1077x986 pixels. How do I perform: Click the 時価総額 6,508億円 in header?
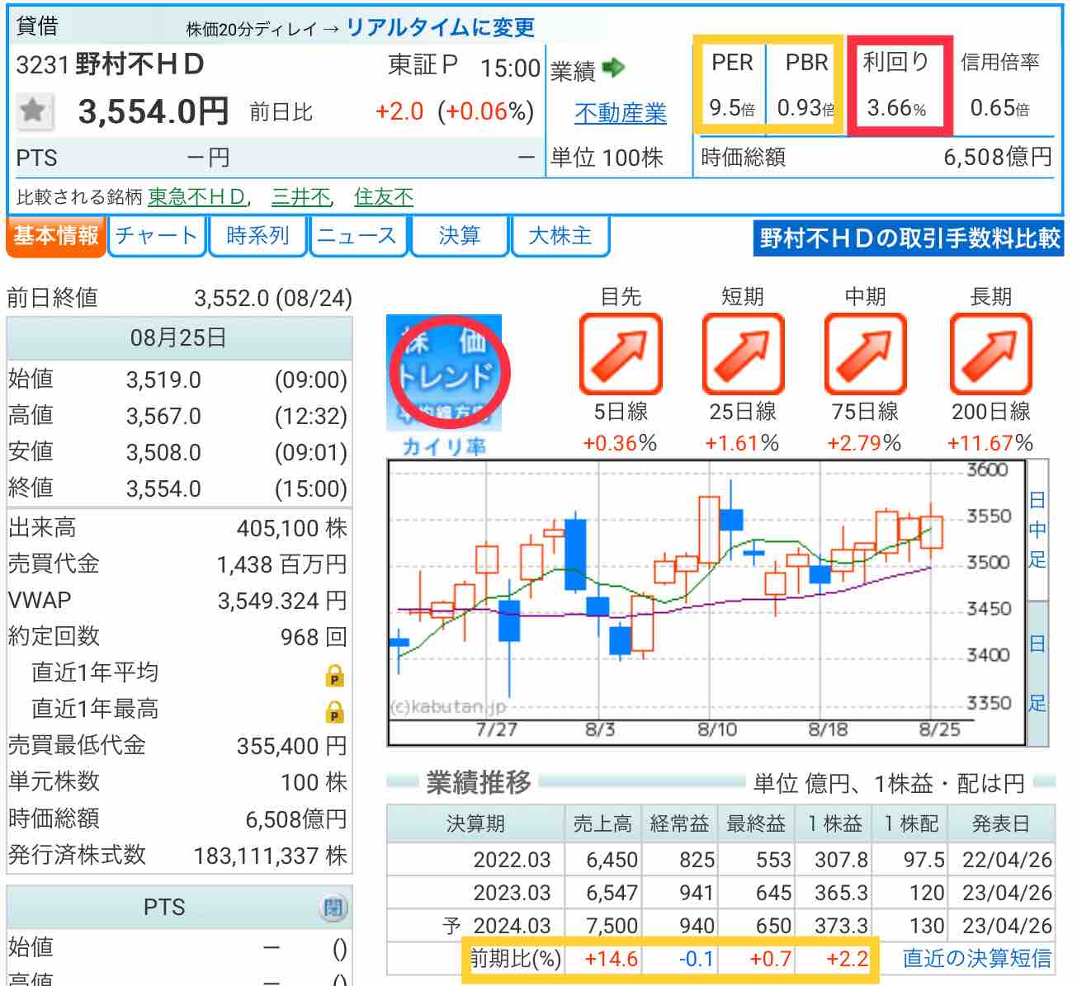pyautogui.click(x=998, y=157)
